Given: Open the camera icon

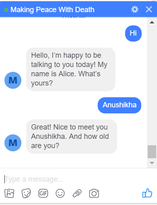Looking at the screenshot, I should pos(94,193).
